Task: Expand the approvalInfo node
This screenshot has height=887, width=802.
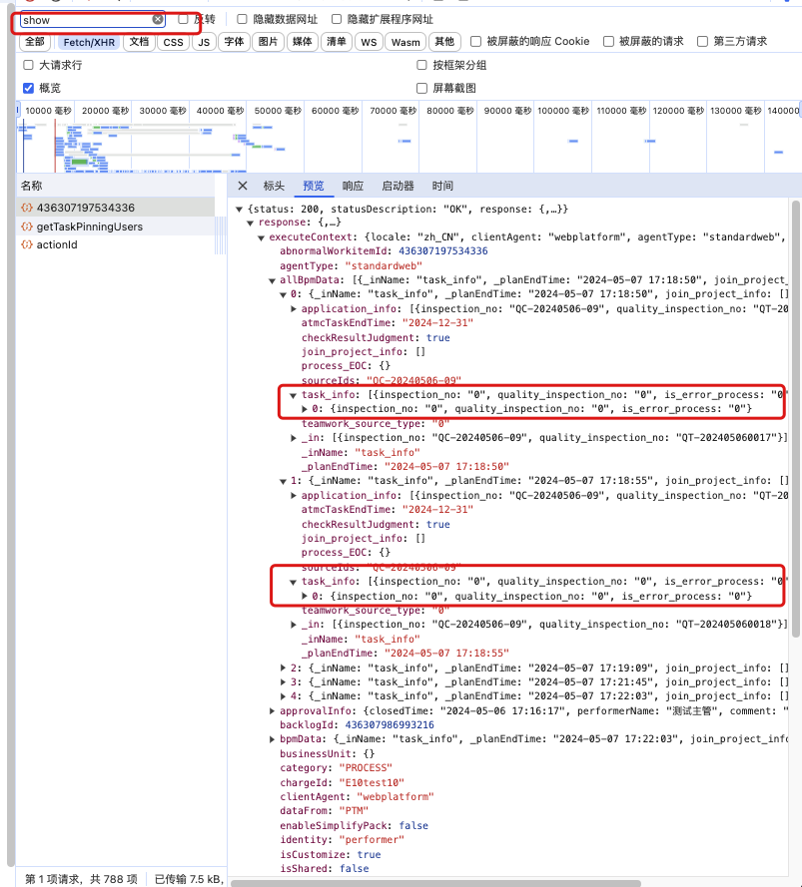Action: (x=272, y=711)
